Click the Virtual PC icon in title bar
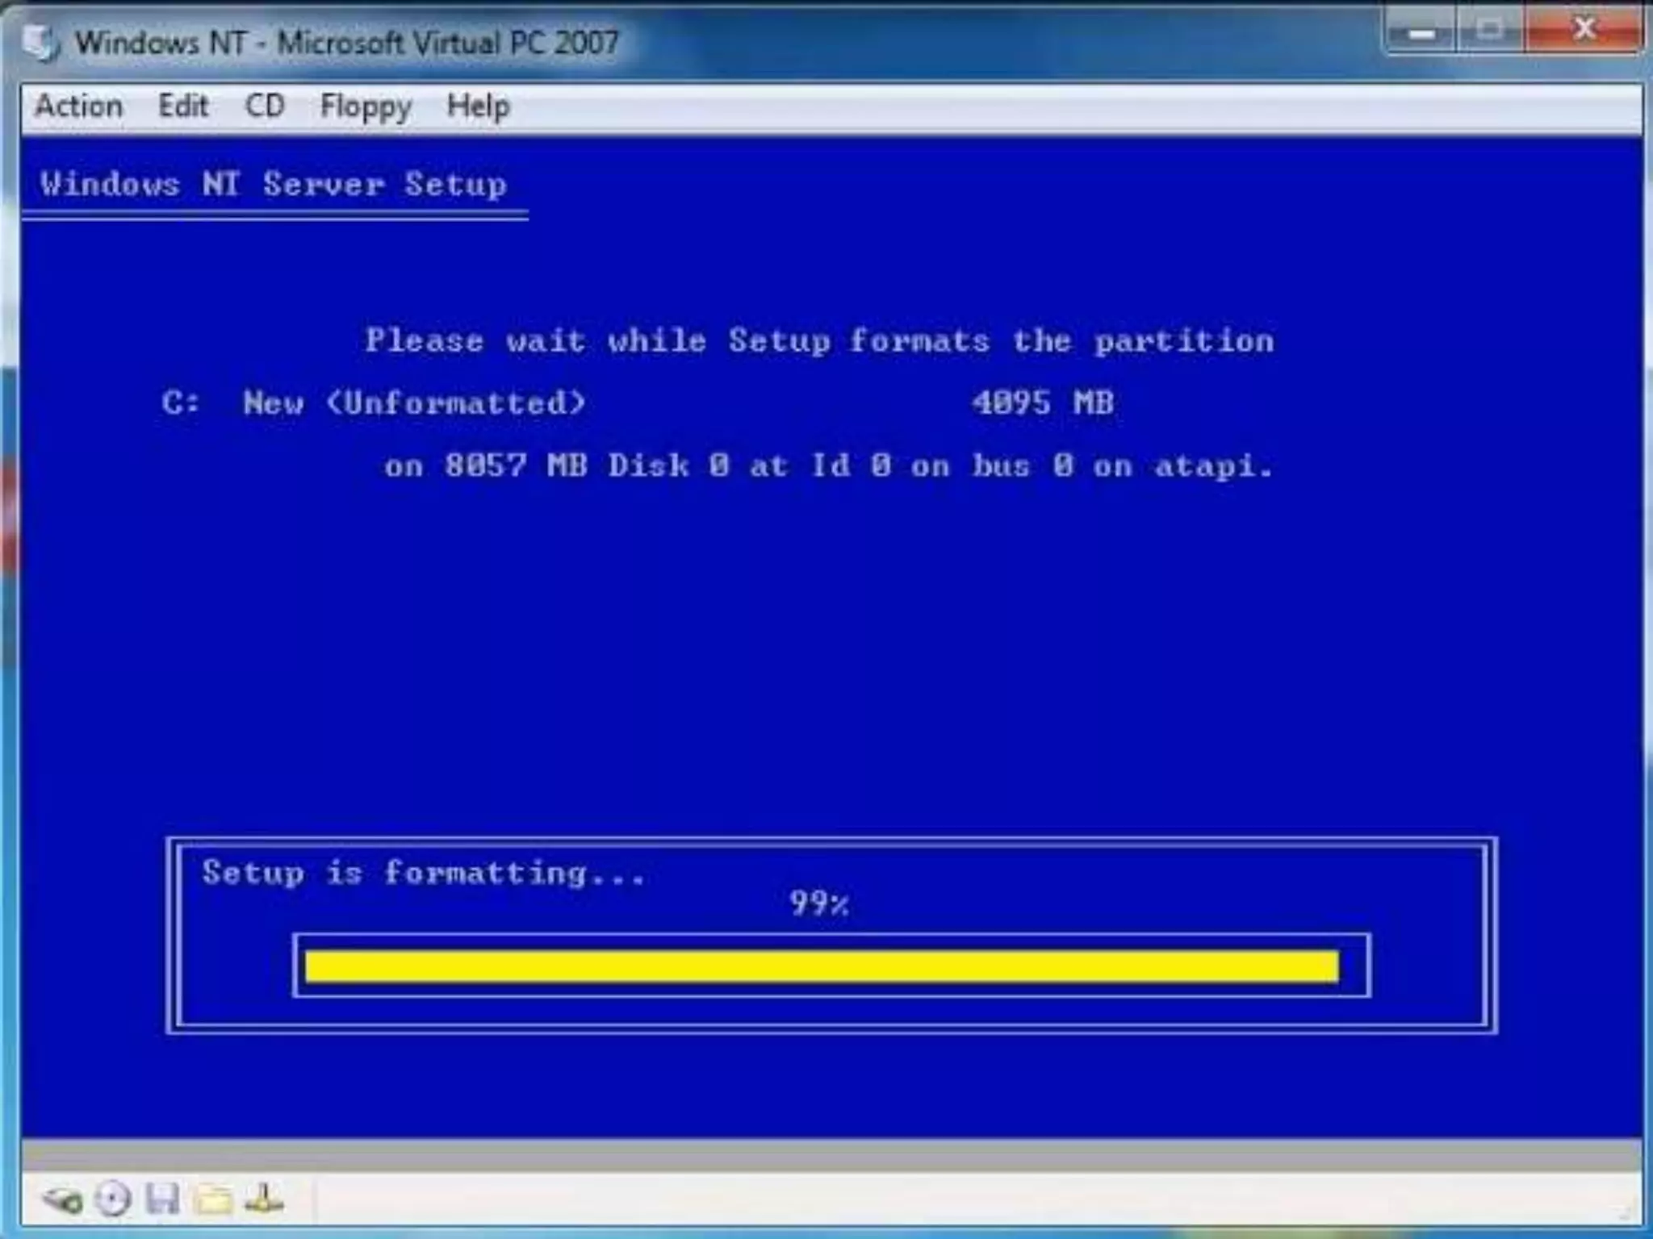The image size is (1653, 1239). (x=40, y=43)
